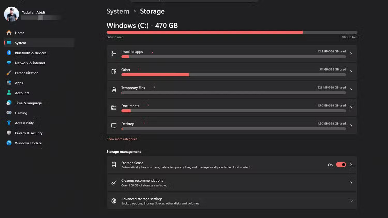Turn off Storage Sense
Image resolution: width=388 pixels, height=218 pixels.
341,165
